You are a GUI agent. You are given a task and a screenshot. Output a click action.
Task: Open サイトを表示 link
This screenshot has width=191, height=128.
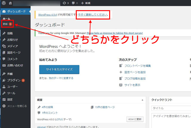point(132,85)
